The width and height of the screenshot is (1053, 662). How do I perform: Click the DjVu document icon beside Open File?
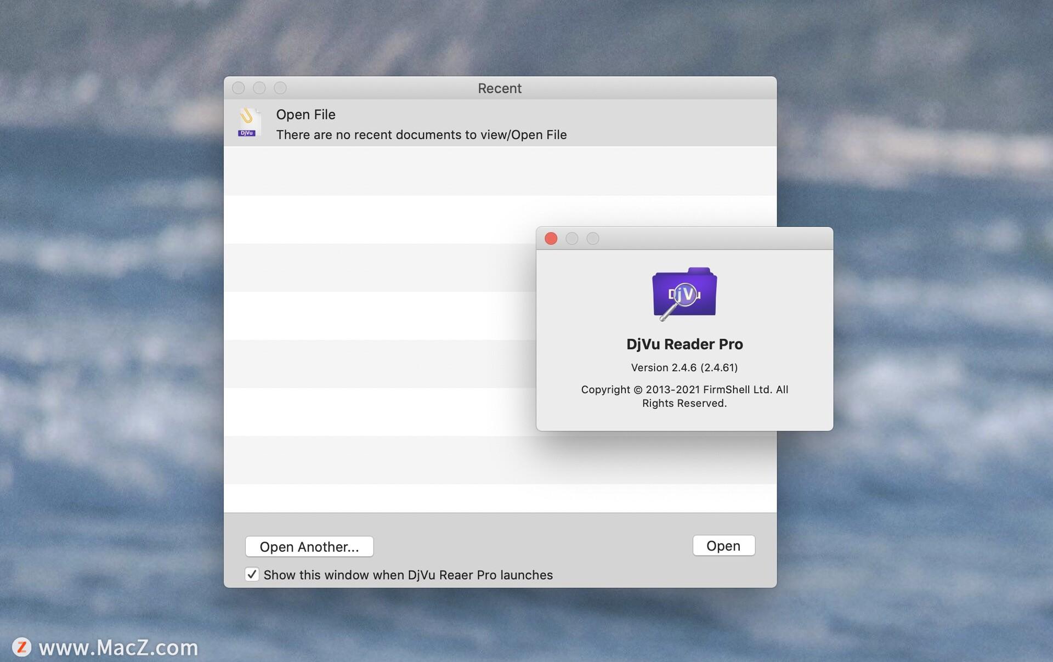(x=248, y=122)
